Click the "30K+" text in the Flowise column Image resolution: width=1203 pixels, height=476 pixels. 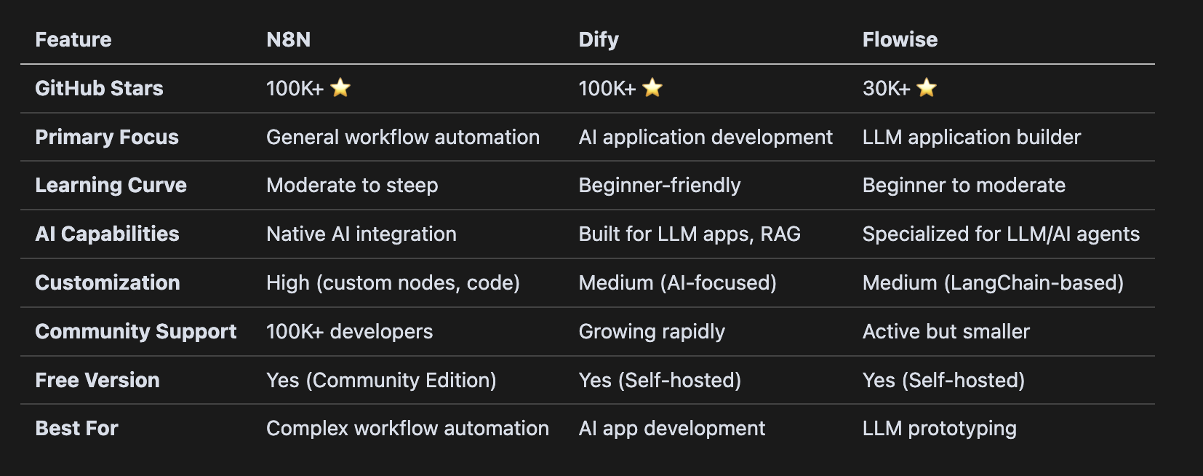tap(886, 88)
